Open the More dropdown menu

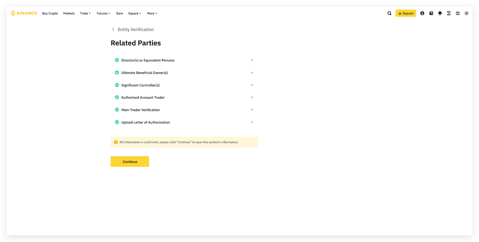[152, 13]
